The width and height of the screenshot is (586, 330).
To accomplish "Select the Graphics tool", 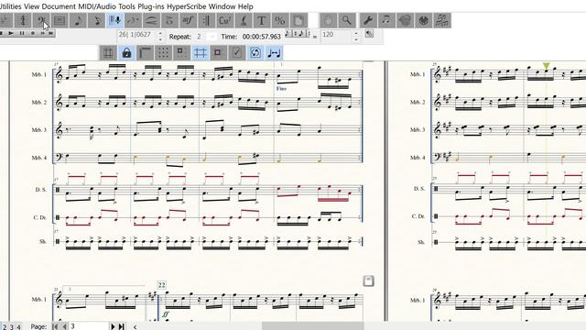I will click(x=405, y=20).
